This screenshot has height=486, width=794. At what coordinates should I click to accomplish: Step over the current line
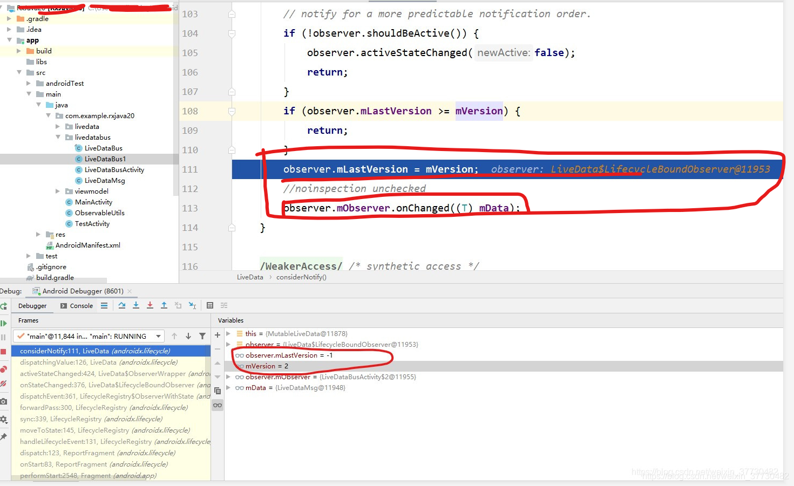(x=122, y=305)
